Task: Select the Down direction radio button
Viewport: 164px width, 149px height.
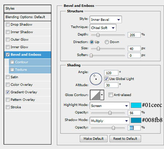Action: (107, 42)
